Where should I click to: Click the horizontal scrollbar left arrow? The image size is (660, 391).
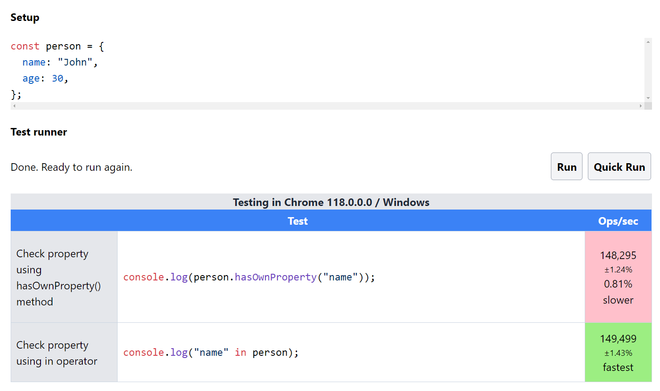pos(13,106)
